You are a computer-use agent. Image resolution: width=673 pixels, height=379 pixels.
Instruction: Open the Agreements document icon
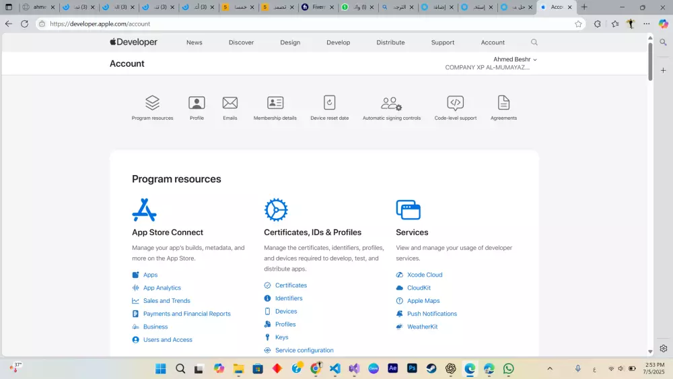pos(503,102)
